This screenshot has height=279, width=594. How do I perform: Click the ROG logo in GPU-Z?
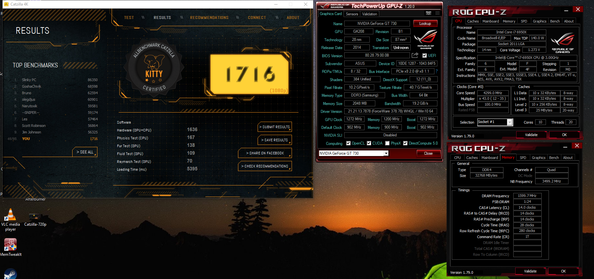coord(426,39)
